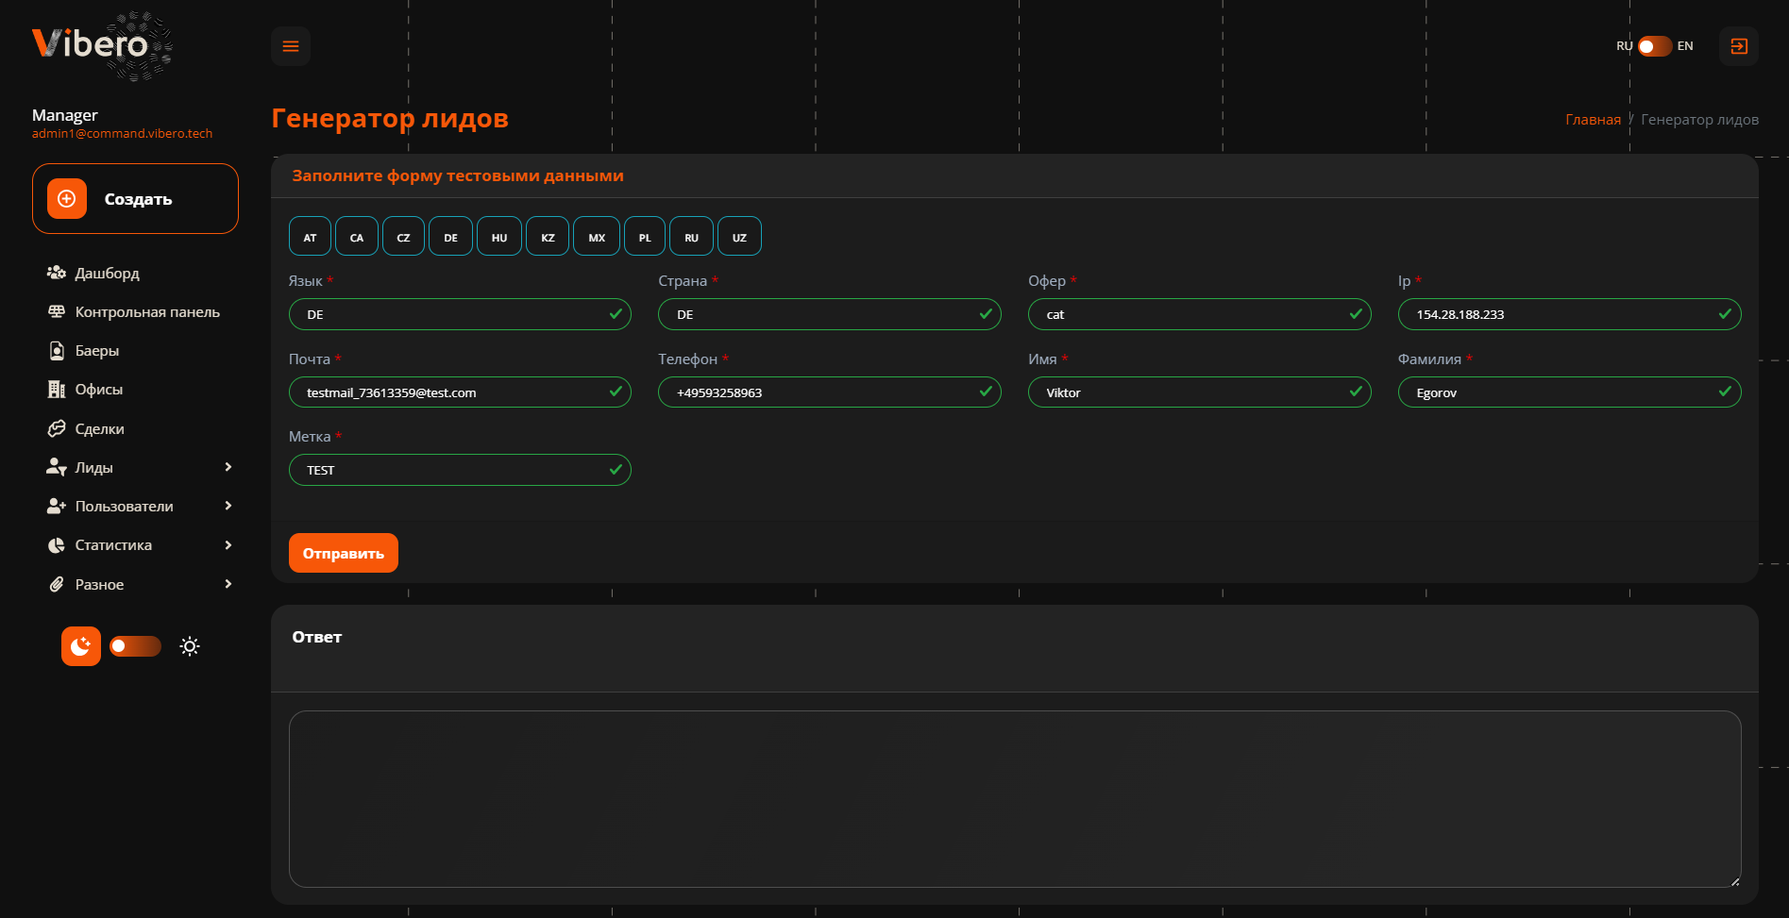Click the Почта email field
1789x918 pixels.
point(460,392)
